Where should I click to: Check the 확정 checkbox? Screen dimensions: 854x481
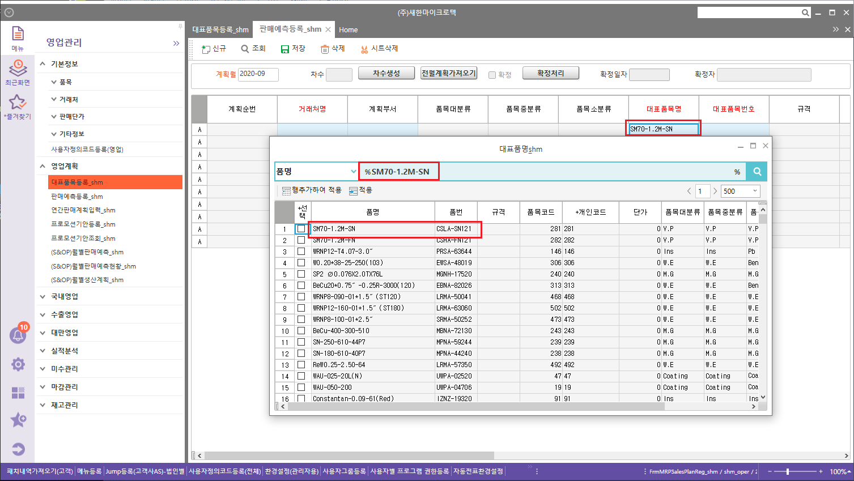coord(492,75)
